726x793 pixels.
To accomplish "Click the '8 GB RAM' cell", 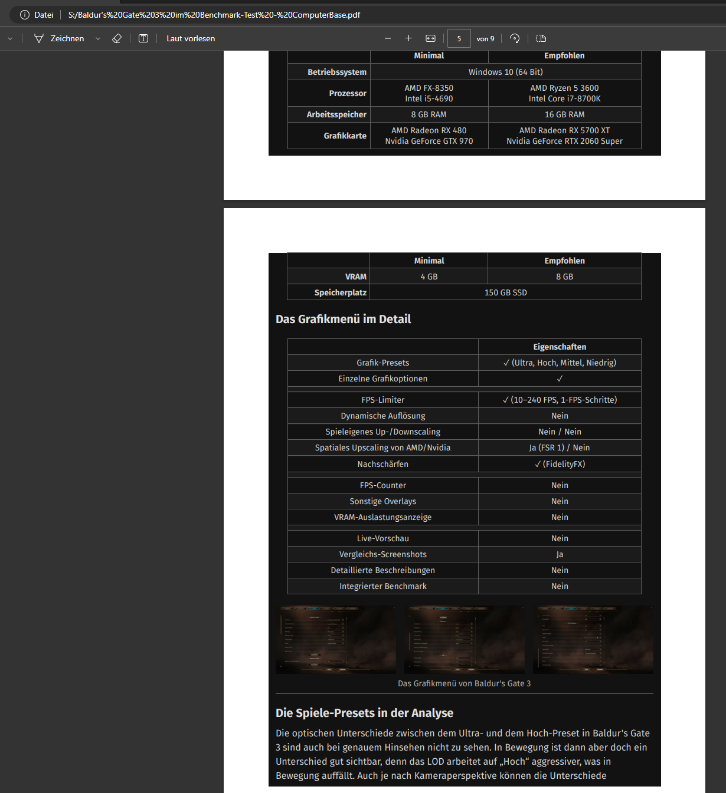I will [x=429, y=114].
